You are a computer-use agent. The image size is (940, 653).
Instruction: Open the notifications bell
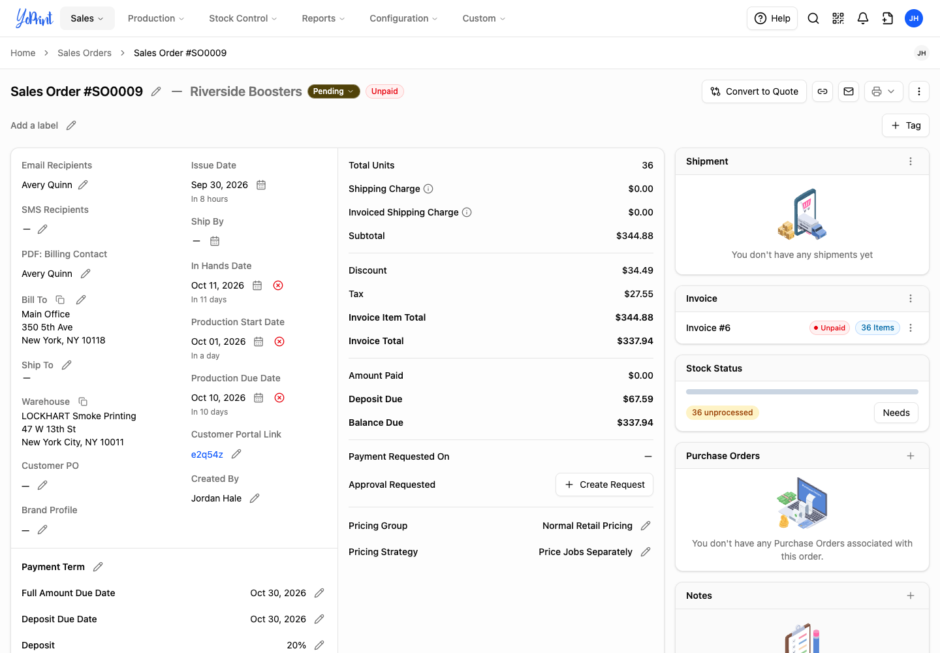coord(863,18)
